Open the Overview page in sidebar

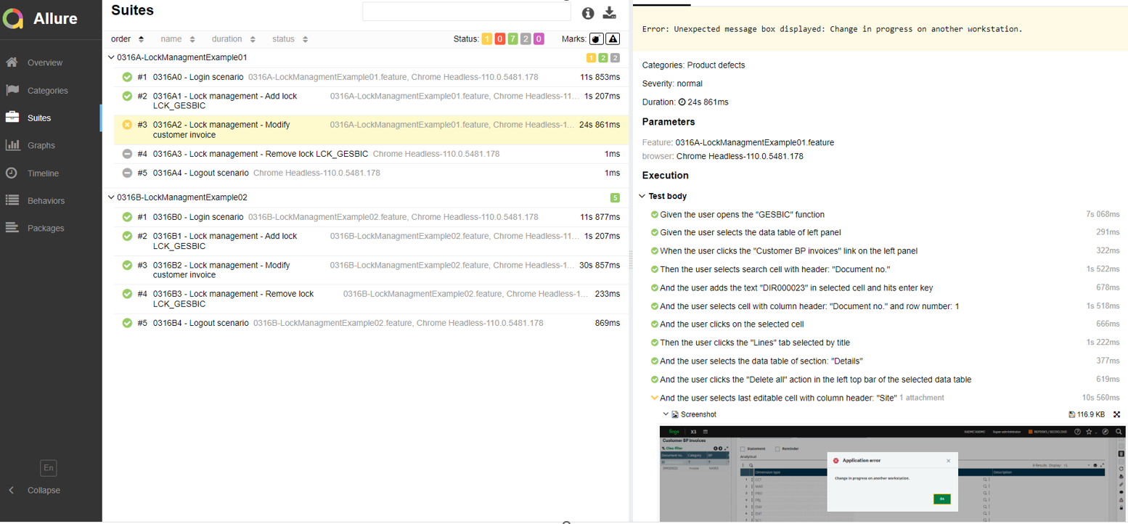point(44,62)
